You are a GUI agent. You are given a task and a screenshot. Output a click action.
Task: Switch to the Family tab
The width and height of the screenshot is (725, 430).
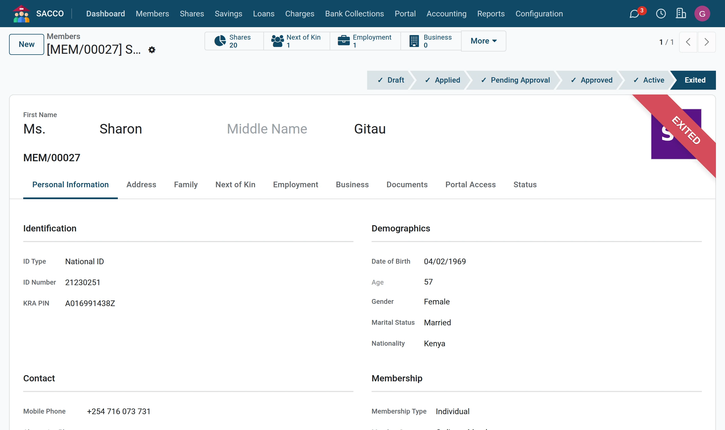point(185,184)
